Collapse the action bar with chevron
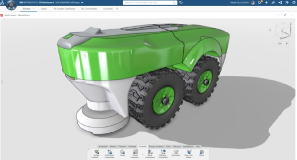This screenshot has width=297, height=160. [88, 150]
